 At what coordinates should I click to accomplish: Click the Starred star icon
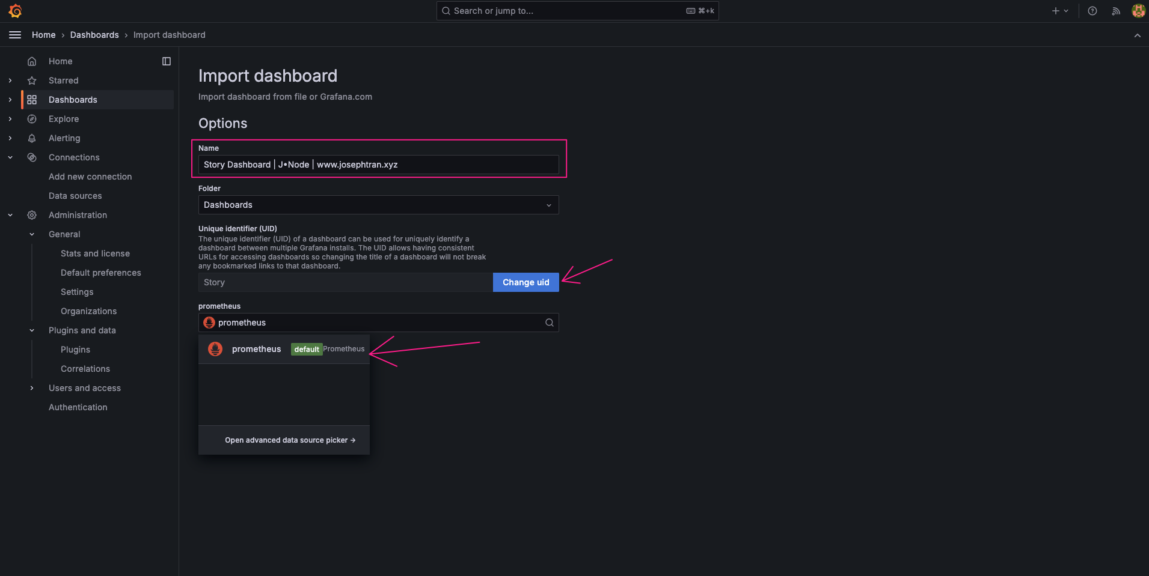(32, 80)
